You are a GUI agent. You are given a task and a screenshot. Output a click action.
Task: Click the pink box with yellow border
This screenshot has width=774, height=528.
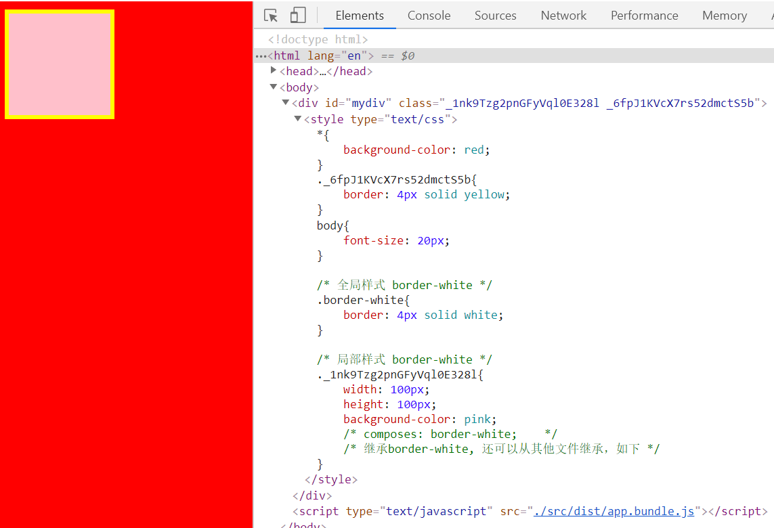tap(60, 64)
